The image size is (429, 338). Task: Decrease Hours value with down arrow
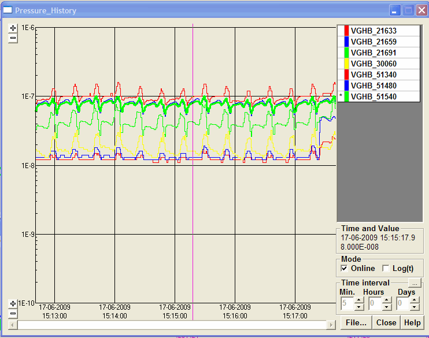387,307
